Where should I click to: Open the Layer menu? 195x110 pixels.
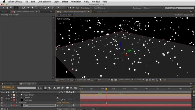coord(56,2)
